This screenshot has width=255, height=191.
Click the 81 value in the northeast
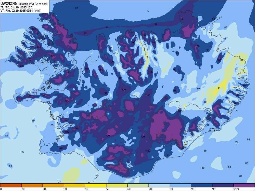pos(225,39)
